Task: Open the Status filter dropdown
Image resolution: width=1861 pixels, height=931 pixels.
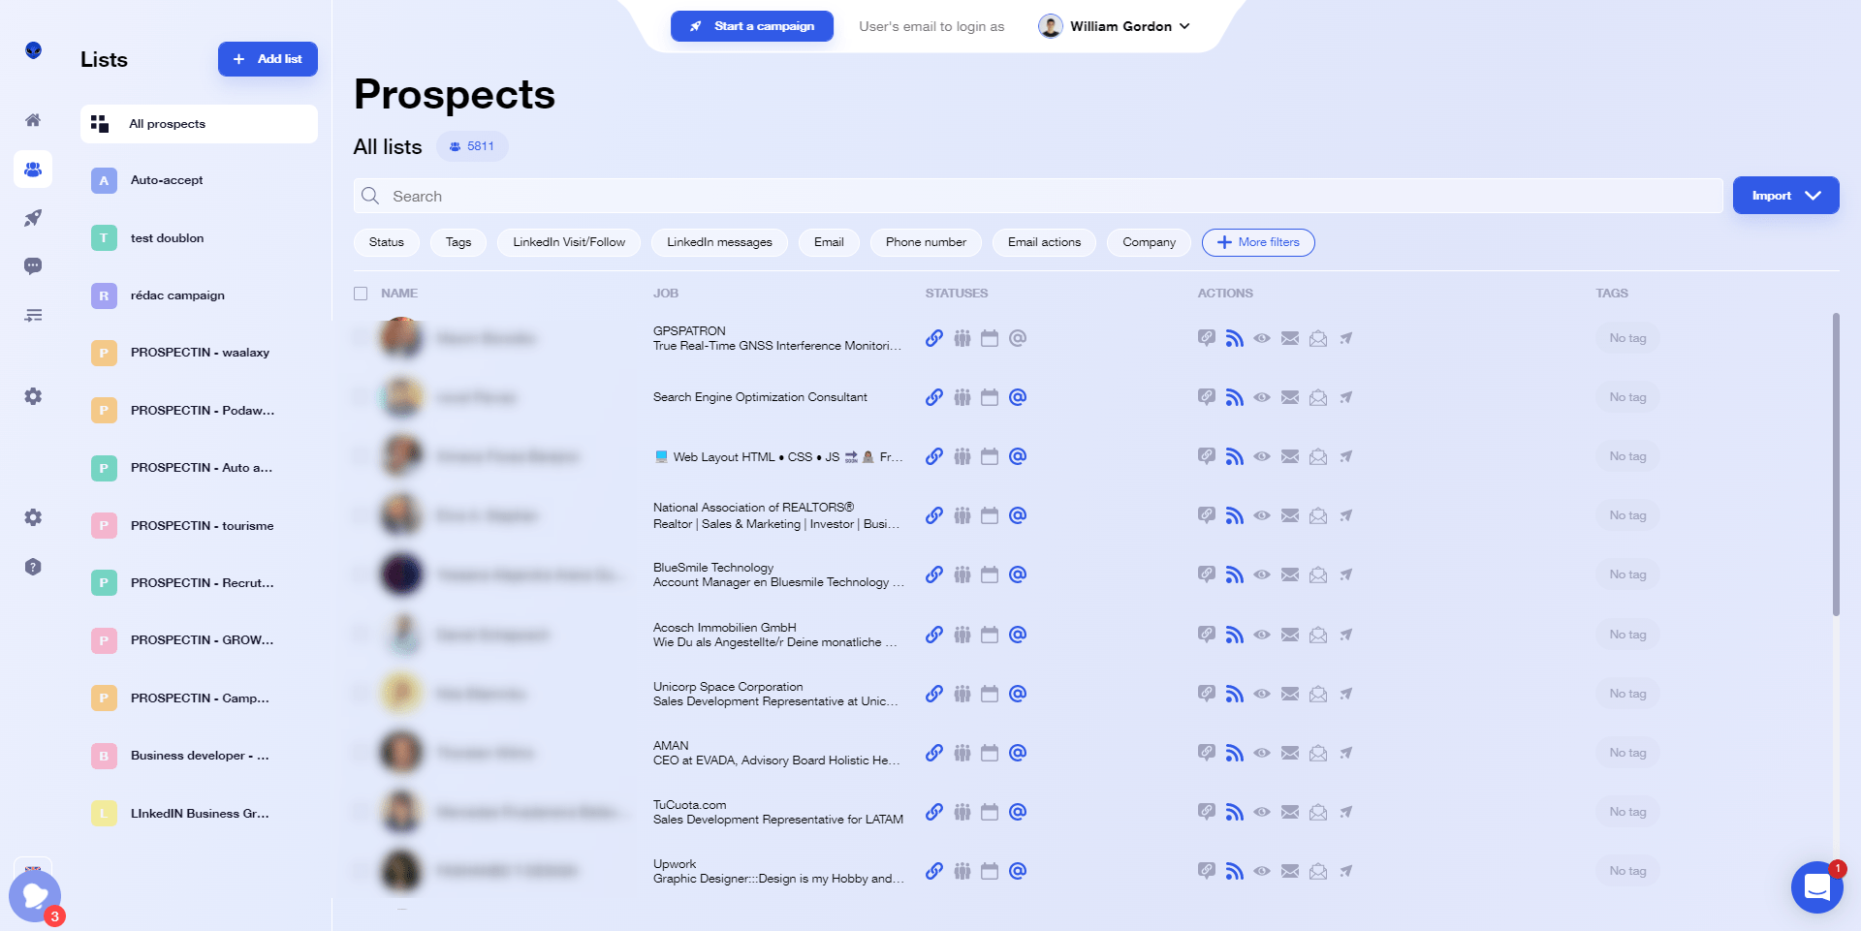Action: pyautogui.click(x=387, y=242)
